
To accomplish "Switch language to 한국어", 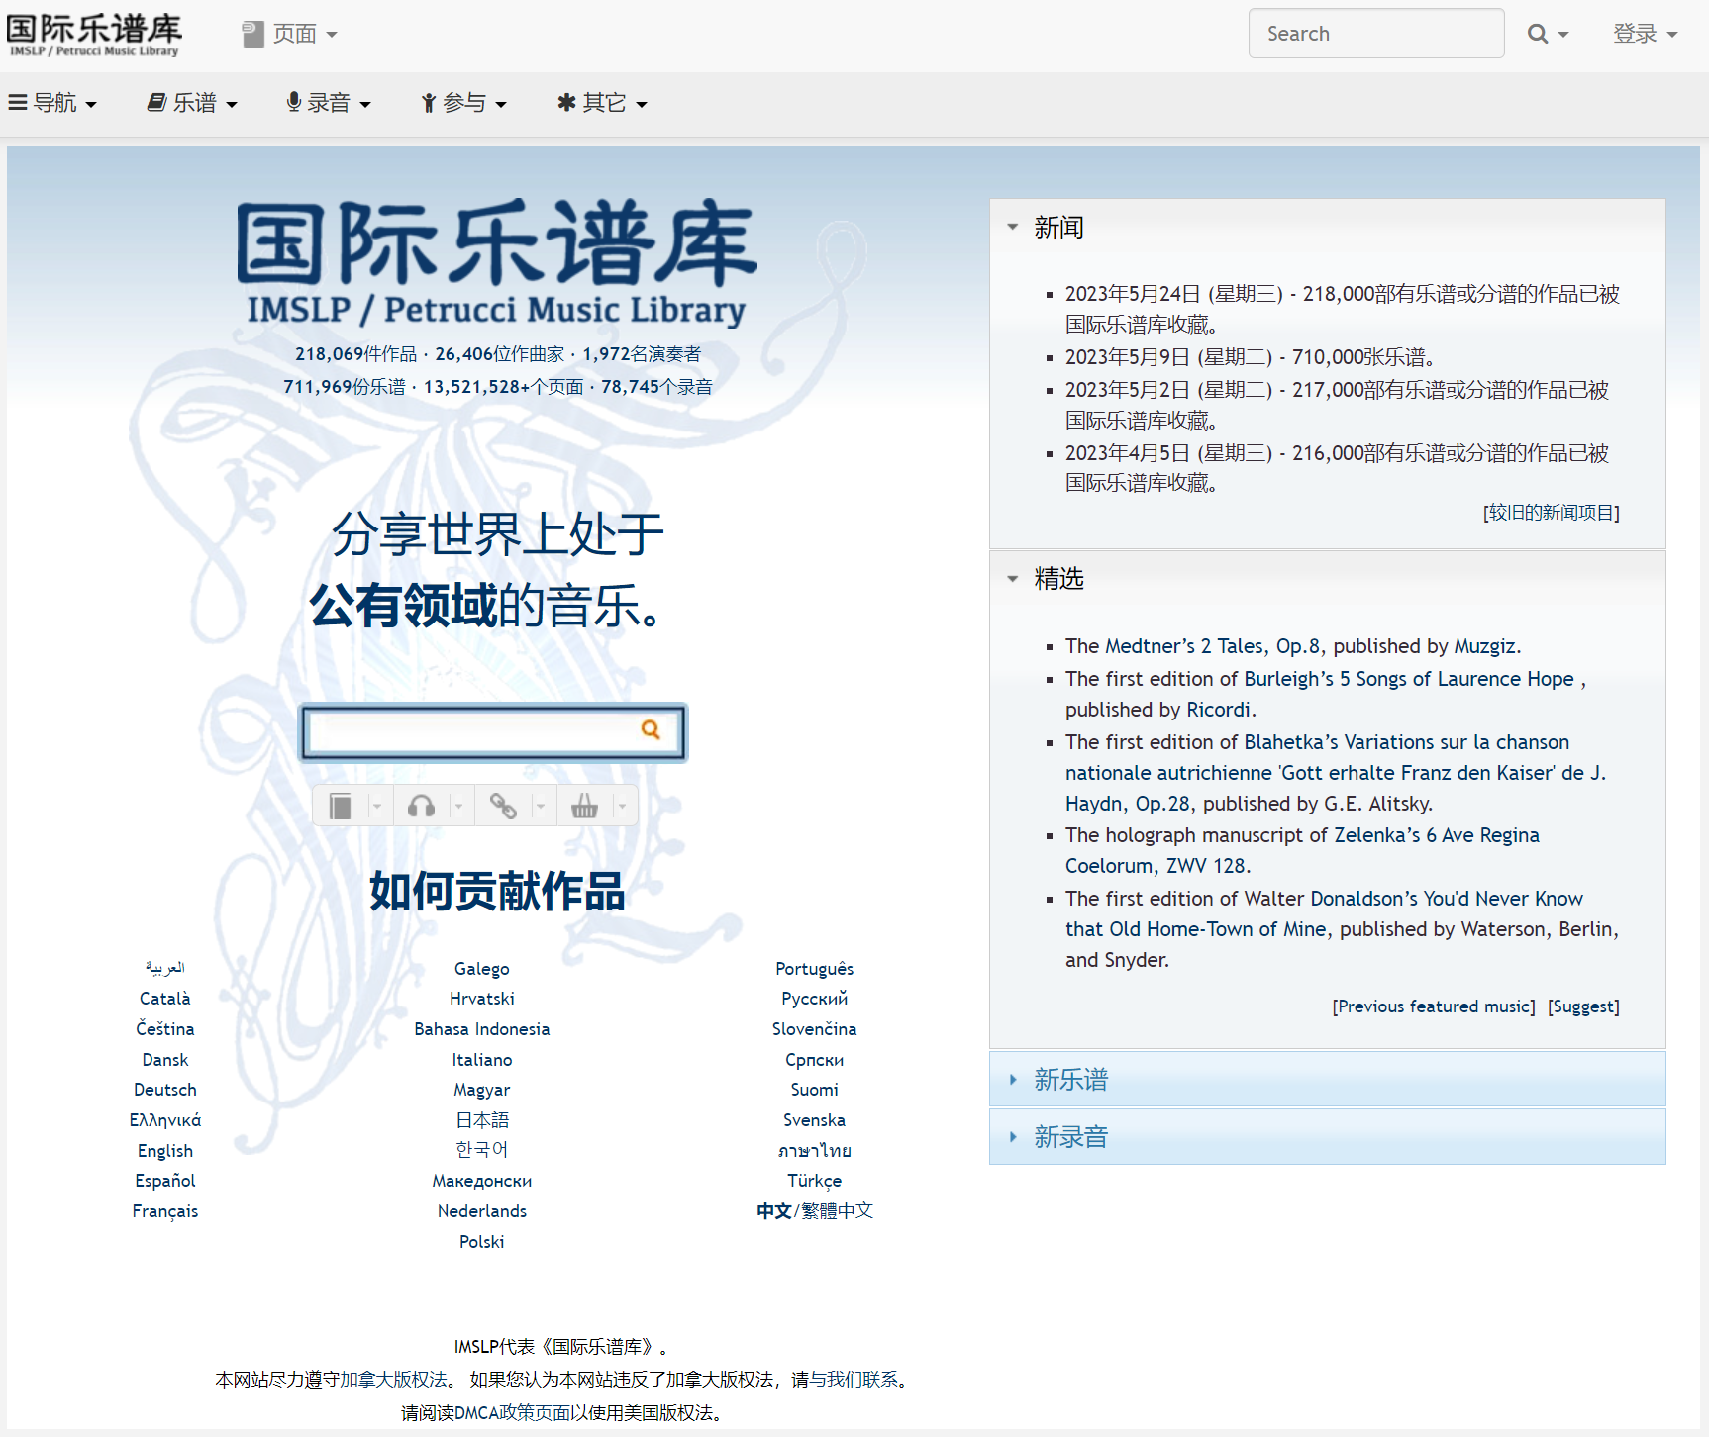I will [x=482, y=1150].
